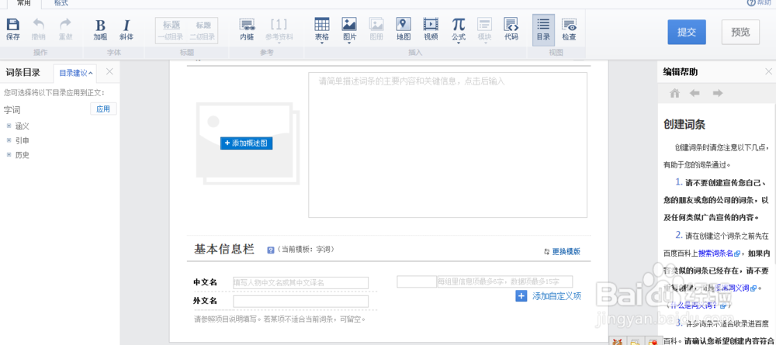The height and width of the screenshot is (345, 776).
Task: Open the 基本信息栏 help question icon
Action: pyautogui.click(x=270, y=250)
